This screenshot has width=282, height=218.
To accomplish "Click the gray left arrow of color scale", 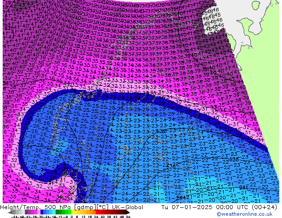I will tap(10, 213).
